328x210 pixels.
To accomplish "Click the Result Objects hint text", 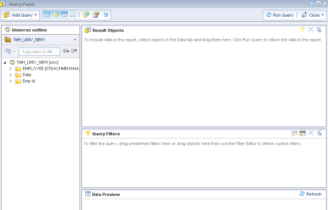I will click(203, 40).
